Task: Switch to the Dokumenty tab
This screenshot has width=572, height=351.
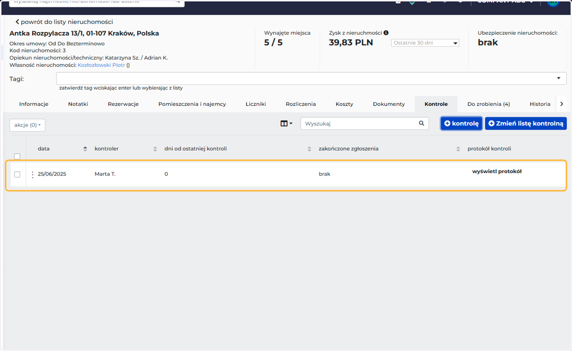Action: pos(389,104)
